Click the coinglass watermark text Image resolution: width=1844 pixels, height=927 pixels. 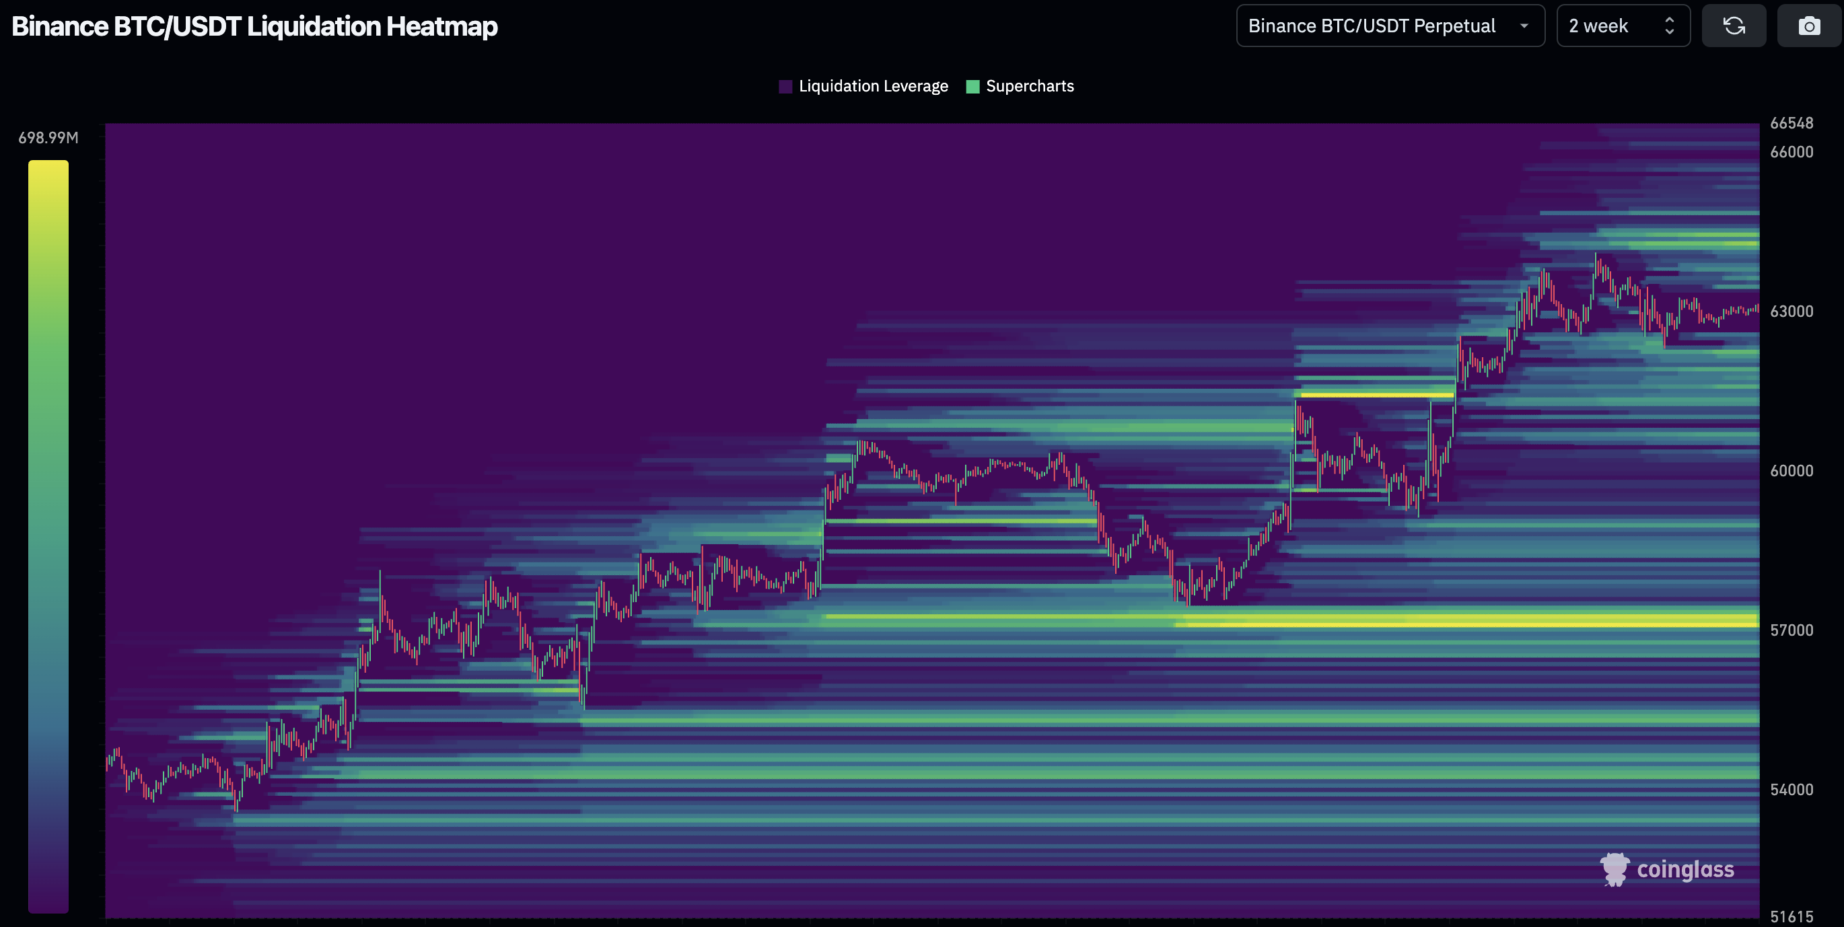1685,869
